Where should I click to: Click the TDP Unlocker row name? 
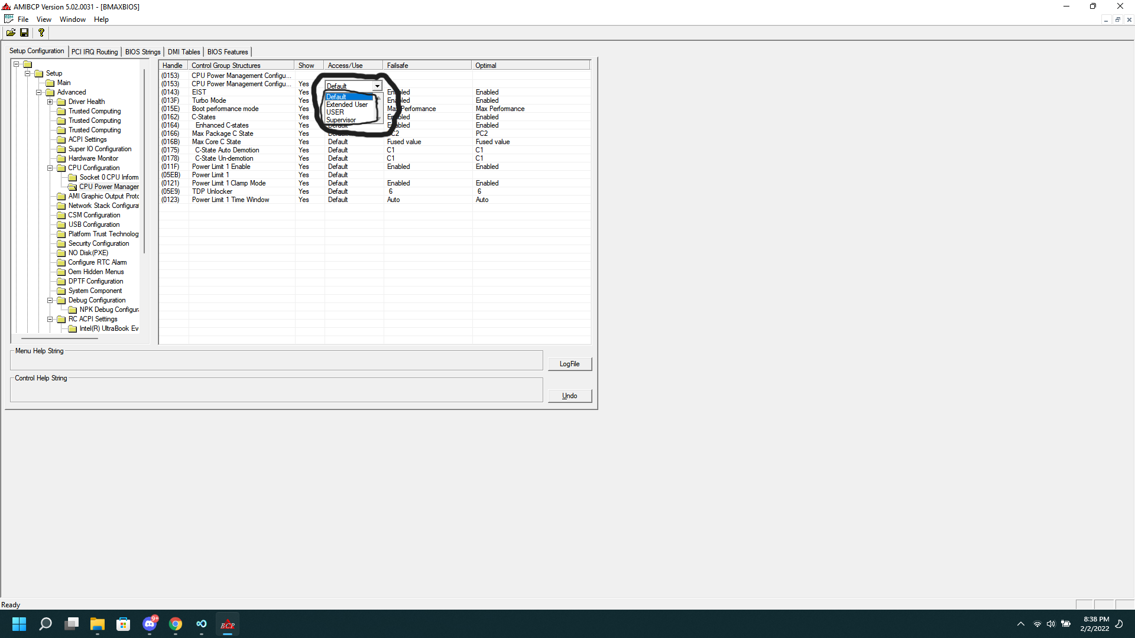click(212, 191)
